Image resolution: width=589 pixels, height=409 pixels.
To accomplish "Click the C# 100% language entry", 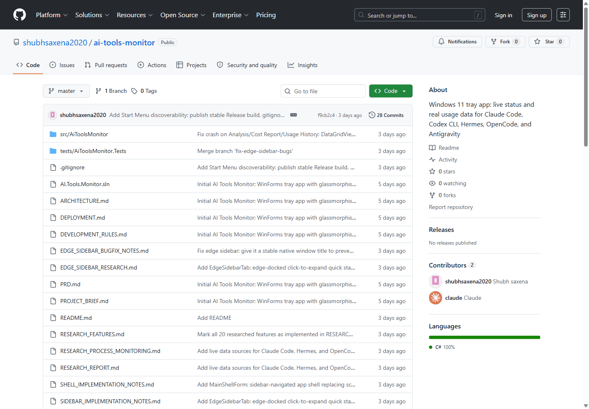I will tap(442, 347).
